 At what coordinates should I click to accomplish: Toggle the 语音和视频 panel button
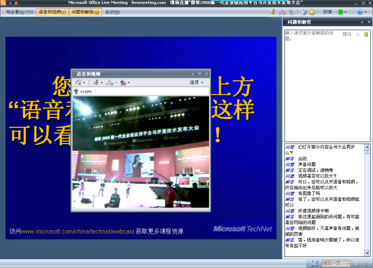(x=52, y=12)
